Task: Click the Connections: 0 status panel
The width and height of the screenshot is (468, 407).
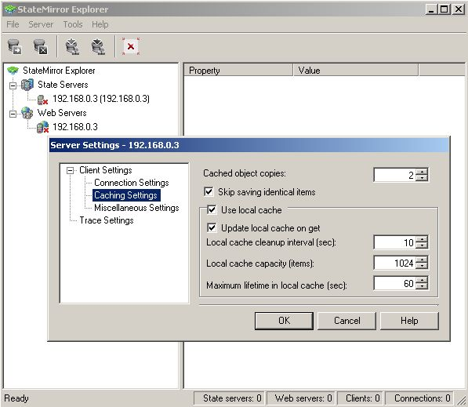Action: [x=419, y=398]
